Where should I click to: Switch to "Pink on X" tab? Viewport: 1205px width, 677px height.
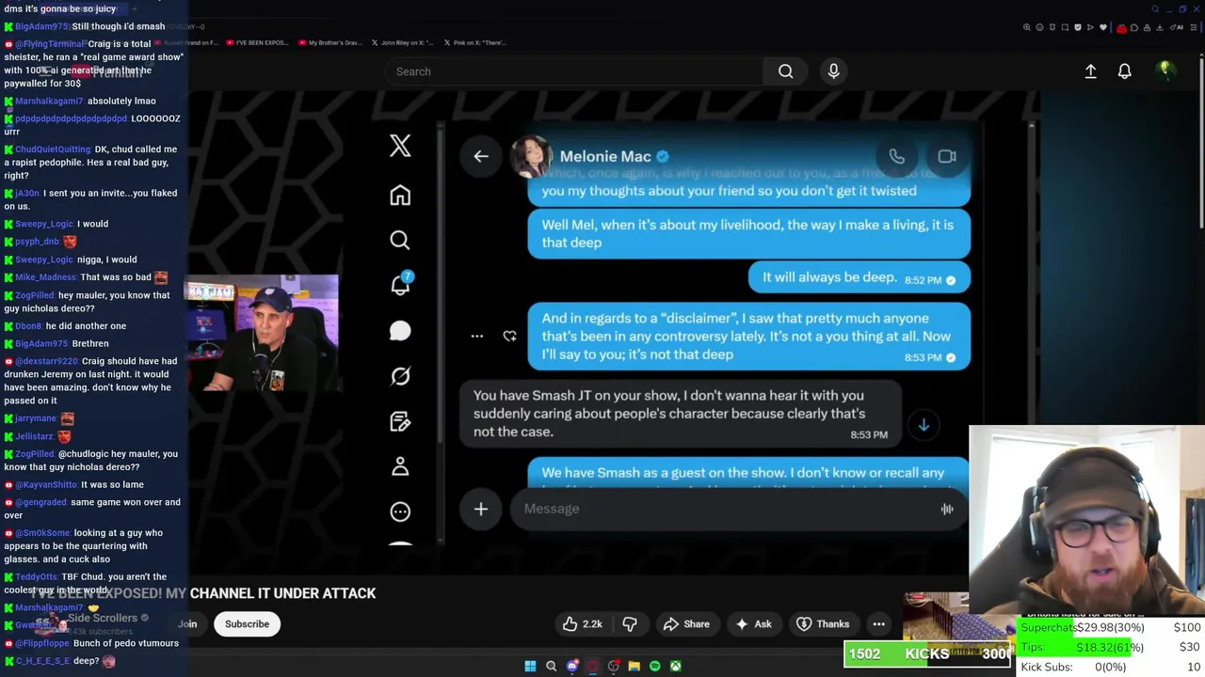(474, 42)
